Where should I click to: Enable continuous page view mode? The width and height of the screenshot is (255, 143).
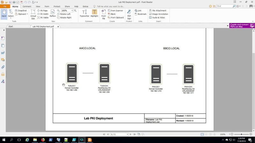[x=206, y=134]
